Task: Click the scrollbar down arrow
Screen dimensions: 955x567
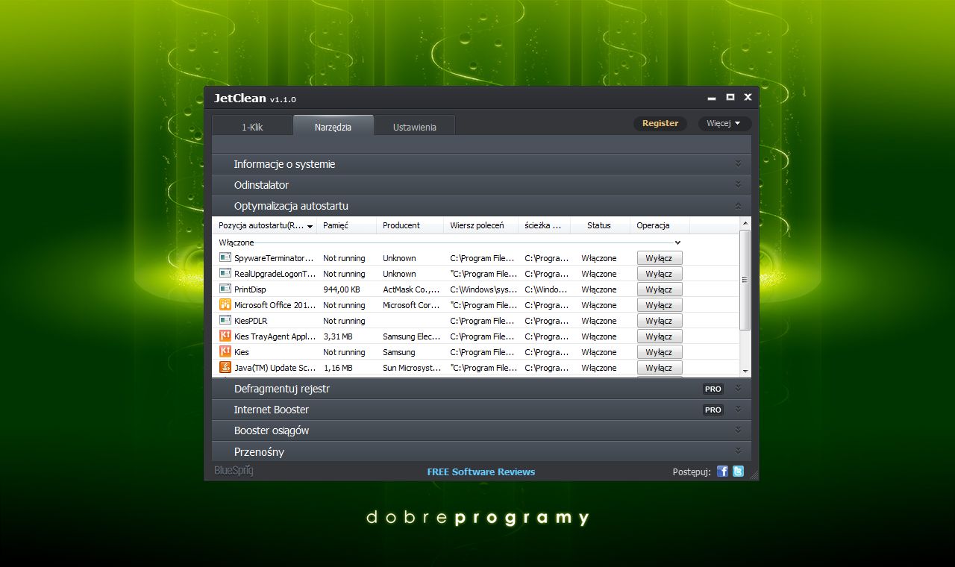Action: [x=745, y=371]
